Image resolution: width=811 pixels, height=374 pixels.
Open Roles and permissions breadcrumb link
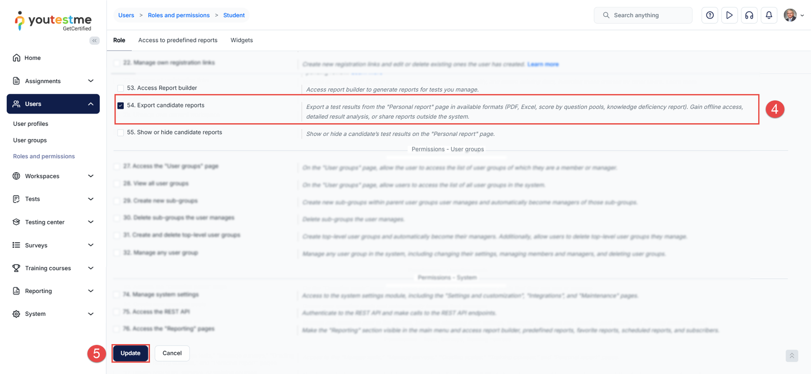(x=178, y=15)
